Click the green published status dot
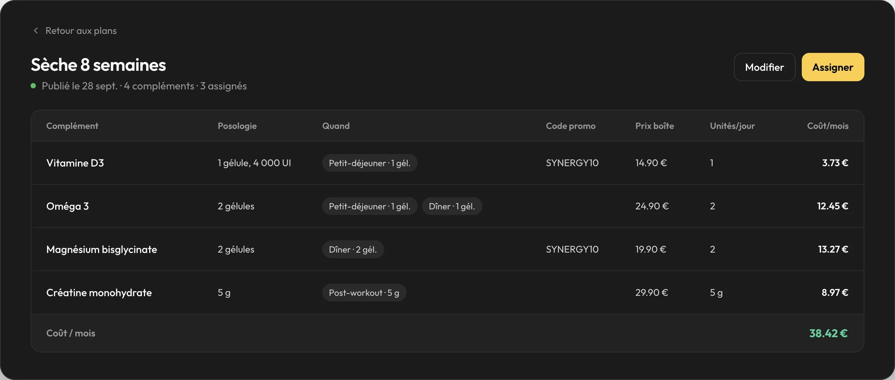 (x=33, y=86)
